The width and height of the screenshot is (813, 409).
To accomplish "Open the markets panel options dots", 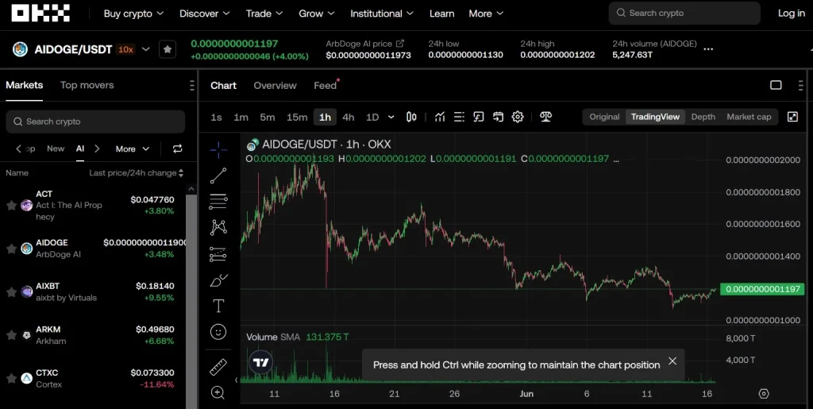I will click(192, 86).
